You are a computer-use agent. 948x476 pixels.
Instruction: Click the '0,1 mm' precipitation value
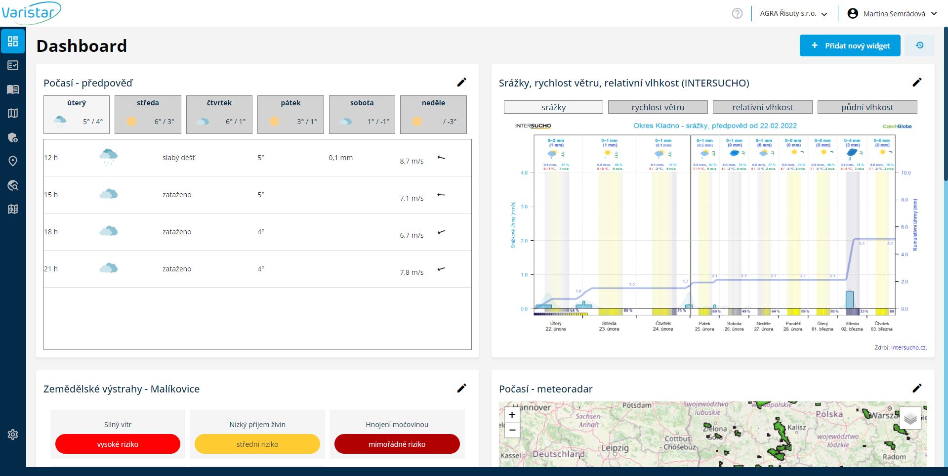341,158
